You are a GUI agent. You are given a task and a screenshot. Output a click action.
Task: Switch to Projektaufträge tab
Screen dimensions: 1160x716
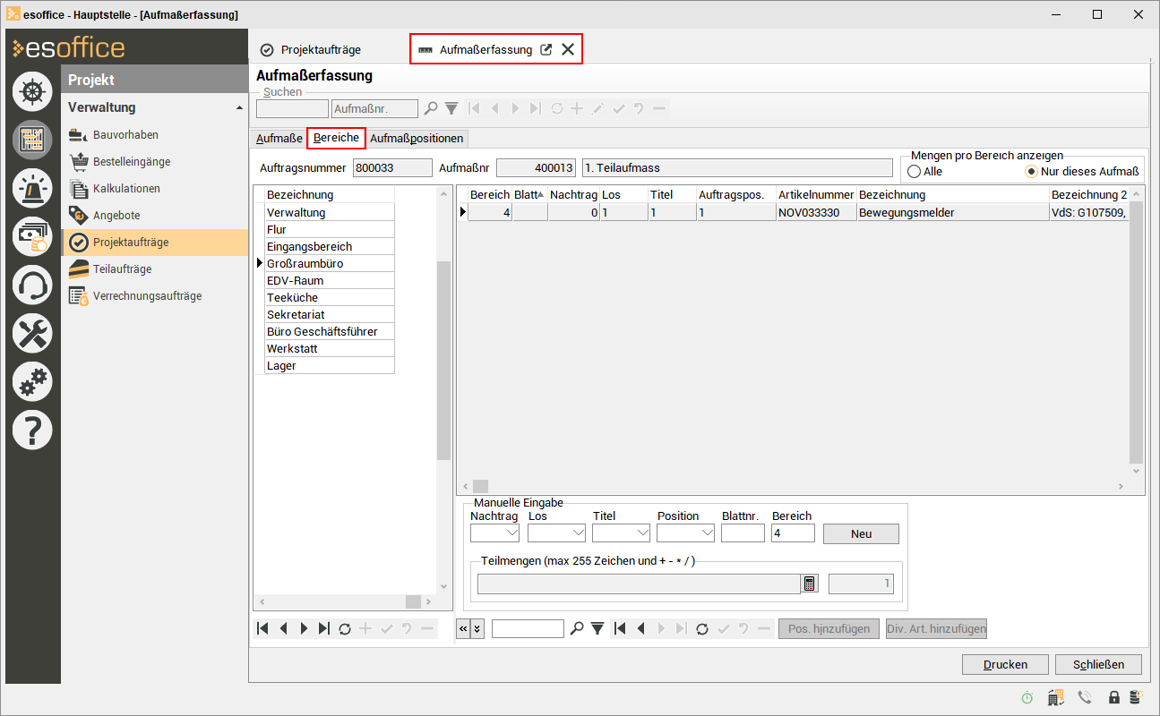pyautogui.click(x=311, y=50)
